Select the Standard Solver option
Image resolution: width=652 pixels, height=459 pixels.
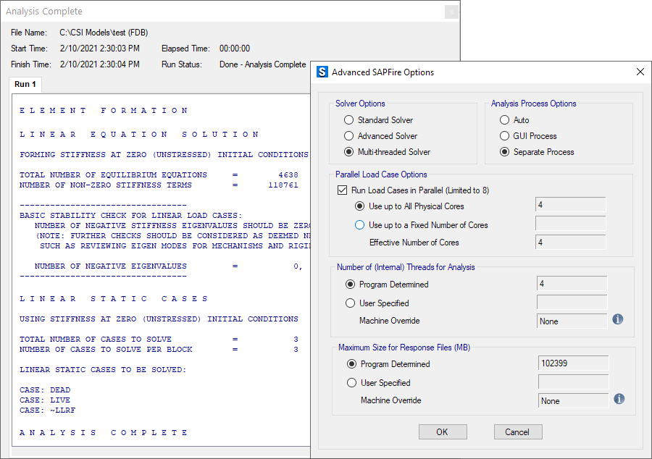point(349,120)
